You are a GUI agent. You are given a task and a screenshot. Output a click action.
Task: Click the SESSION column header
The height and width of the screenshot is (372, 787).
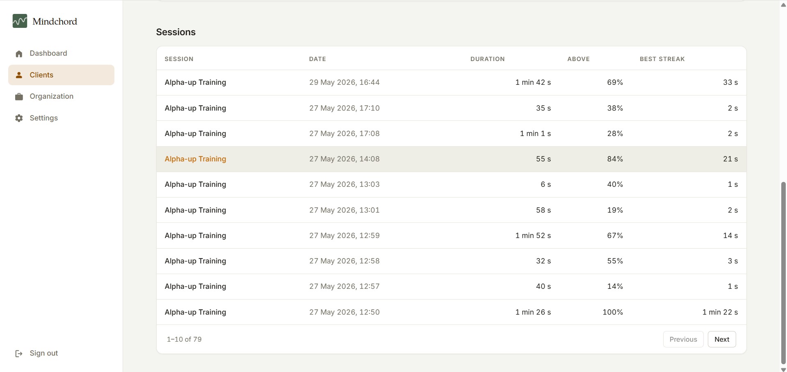[179, 59]
